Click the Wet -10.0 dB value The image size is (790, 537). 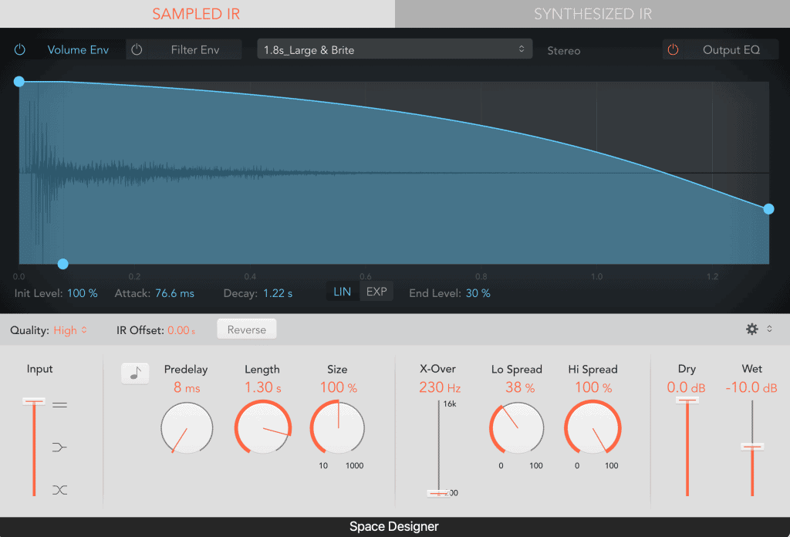click(751, 387)
